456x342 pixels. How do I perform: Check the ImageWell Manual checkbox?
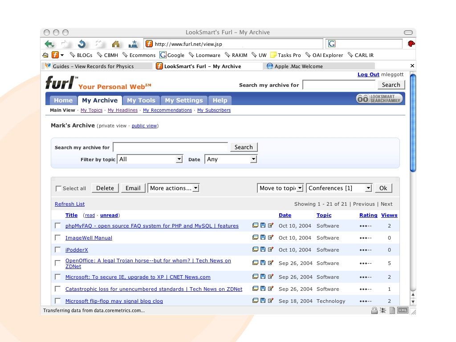coord(58,238)
